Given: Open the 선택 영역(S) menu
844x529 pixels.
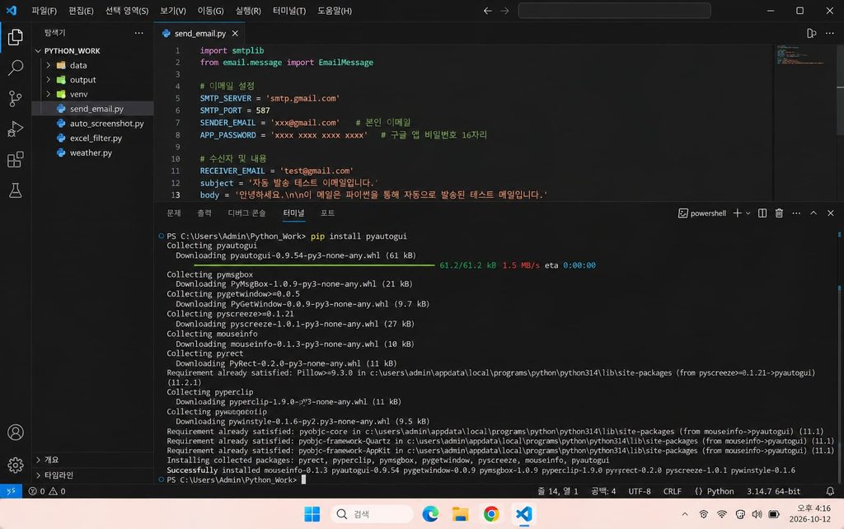Looking at the screenshot, I should click(x=126, y=11).
